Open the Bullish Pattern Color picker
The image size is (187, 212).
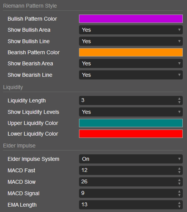tap(131, 19)
